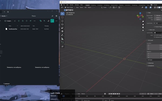Toggle camera view icon in viewport
Screen dimensions: 162x101
pyautogui.click(x=143, y=27)
